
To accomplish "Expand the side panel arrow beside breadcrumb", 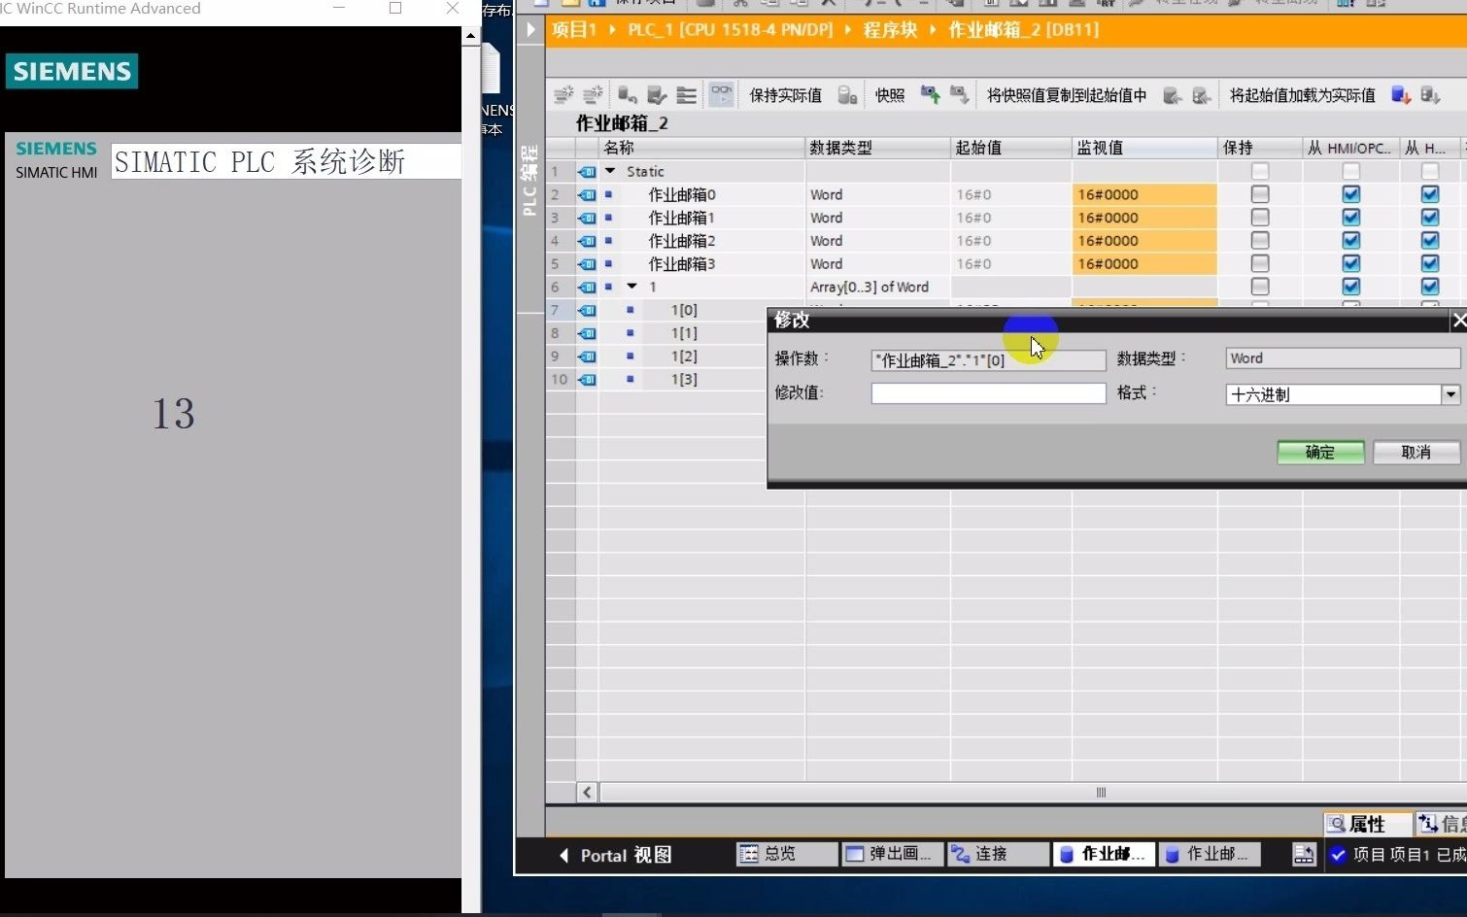I will coord(530,29).
